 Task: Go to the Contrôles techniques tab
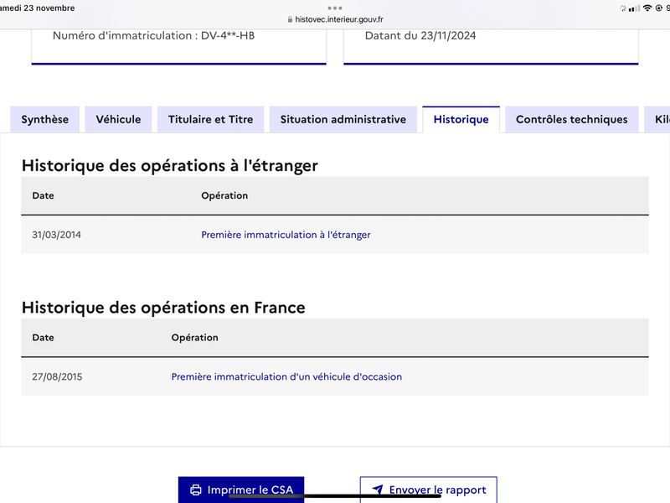pos(572,119)
